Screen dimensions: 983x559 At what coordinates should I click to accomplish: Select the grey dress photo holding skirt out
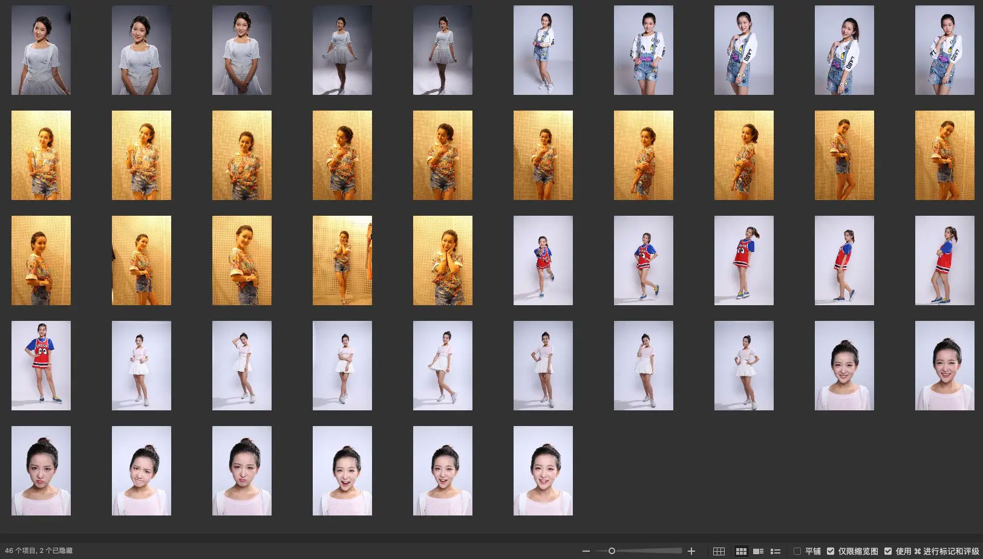pyautogui.click(x=342, y=50)
